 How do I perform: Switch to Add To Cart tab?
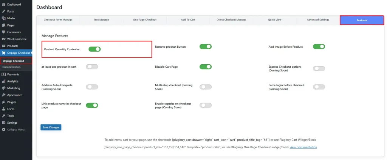(188, 20)
